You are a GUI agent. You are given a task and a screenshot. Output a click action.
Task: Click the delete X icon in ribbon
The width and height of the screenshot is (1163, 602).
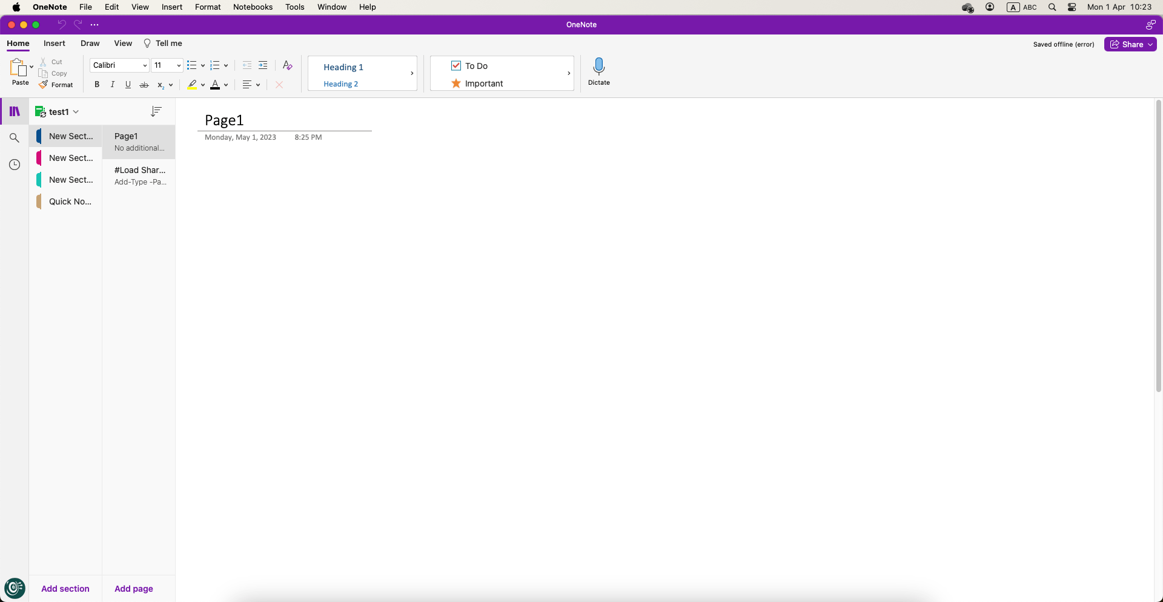click(279, 85)
